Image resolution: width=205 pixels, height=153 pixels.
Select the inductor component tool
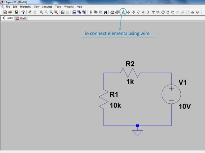148,12
